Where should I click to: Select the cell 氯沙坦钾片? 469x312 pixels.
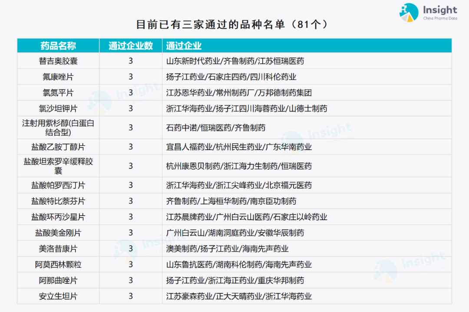[x=58, y=108]
